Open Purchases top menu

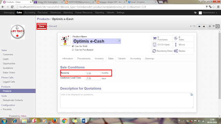(x=42, y=12)
